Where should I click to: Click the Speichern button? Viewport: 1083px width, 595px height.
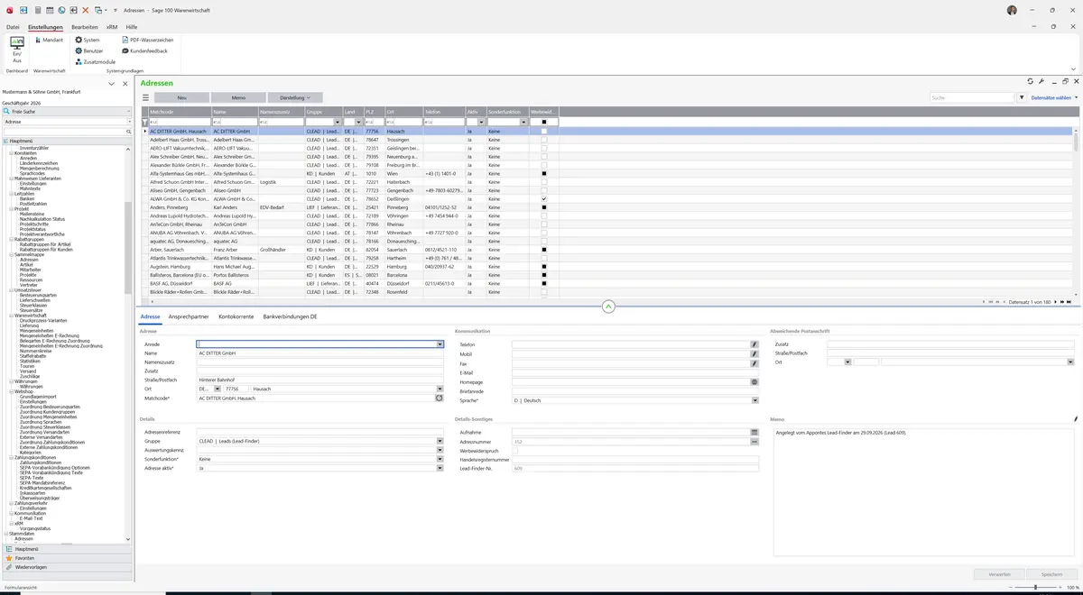click(x=1052, y=573)
